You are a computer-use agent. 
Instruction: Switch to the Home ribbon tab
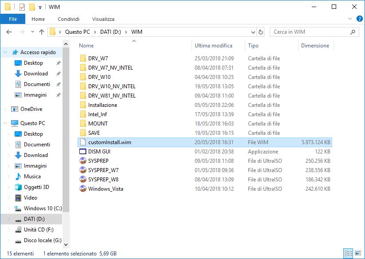point(38,19)
